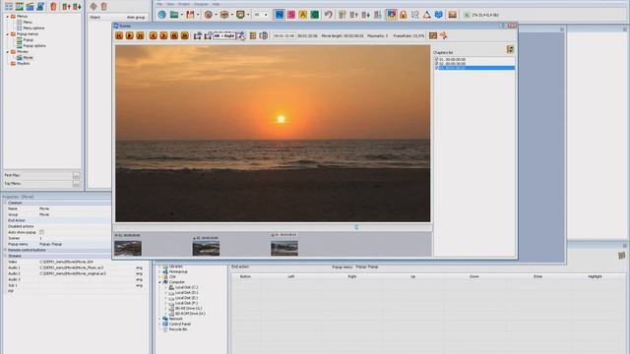Select the first chapter thumbnail in scene strip
This screenshot has height=354, width=630.
point(128,248)
